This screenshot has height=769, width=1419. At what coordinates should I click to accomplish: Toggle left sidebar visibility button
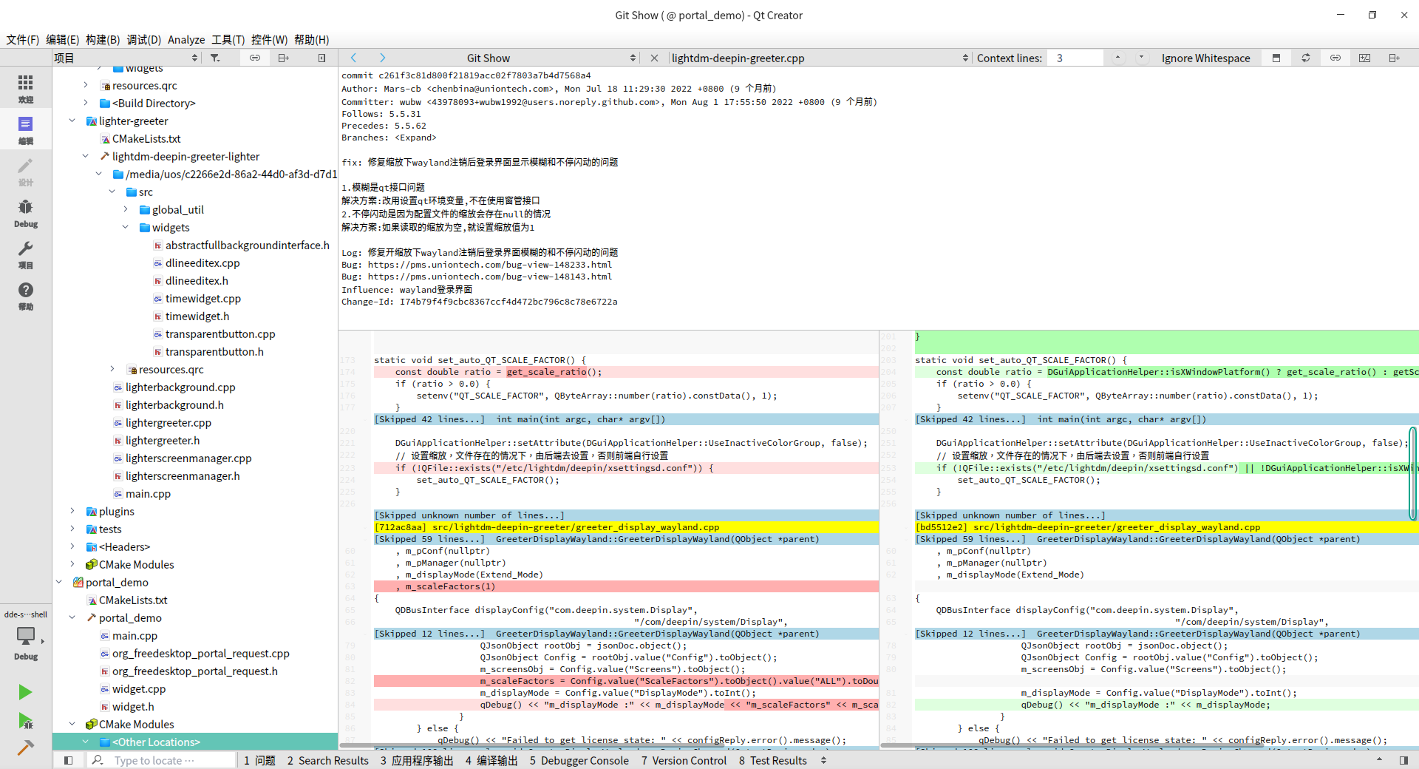tap(68, 760)
